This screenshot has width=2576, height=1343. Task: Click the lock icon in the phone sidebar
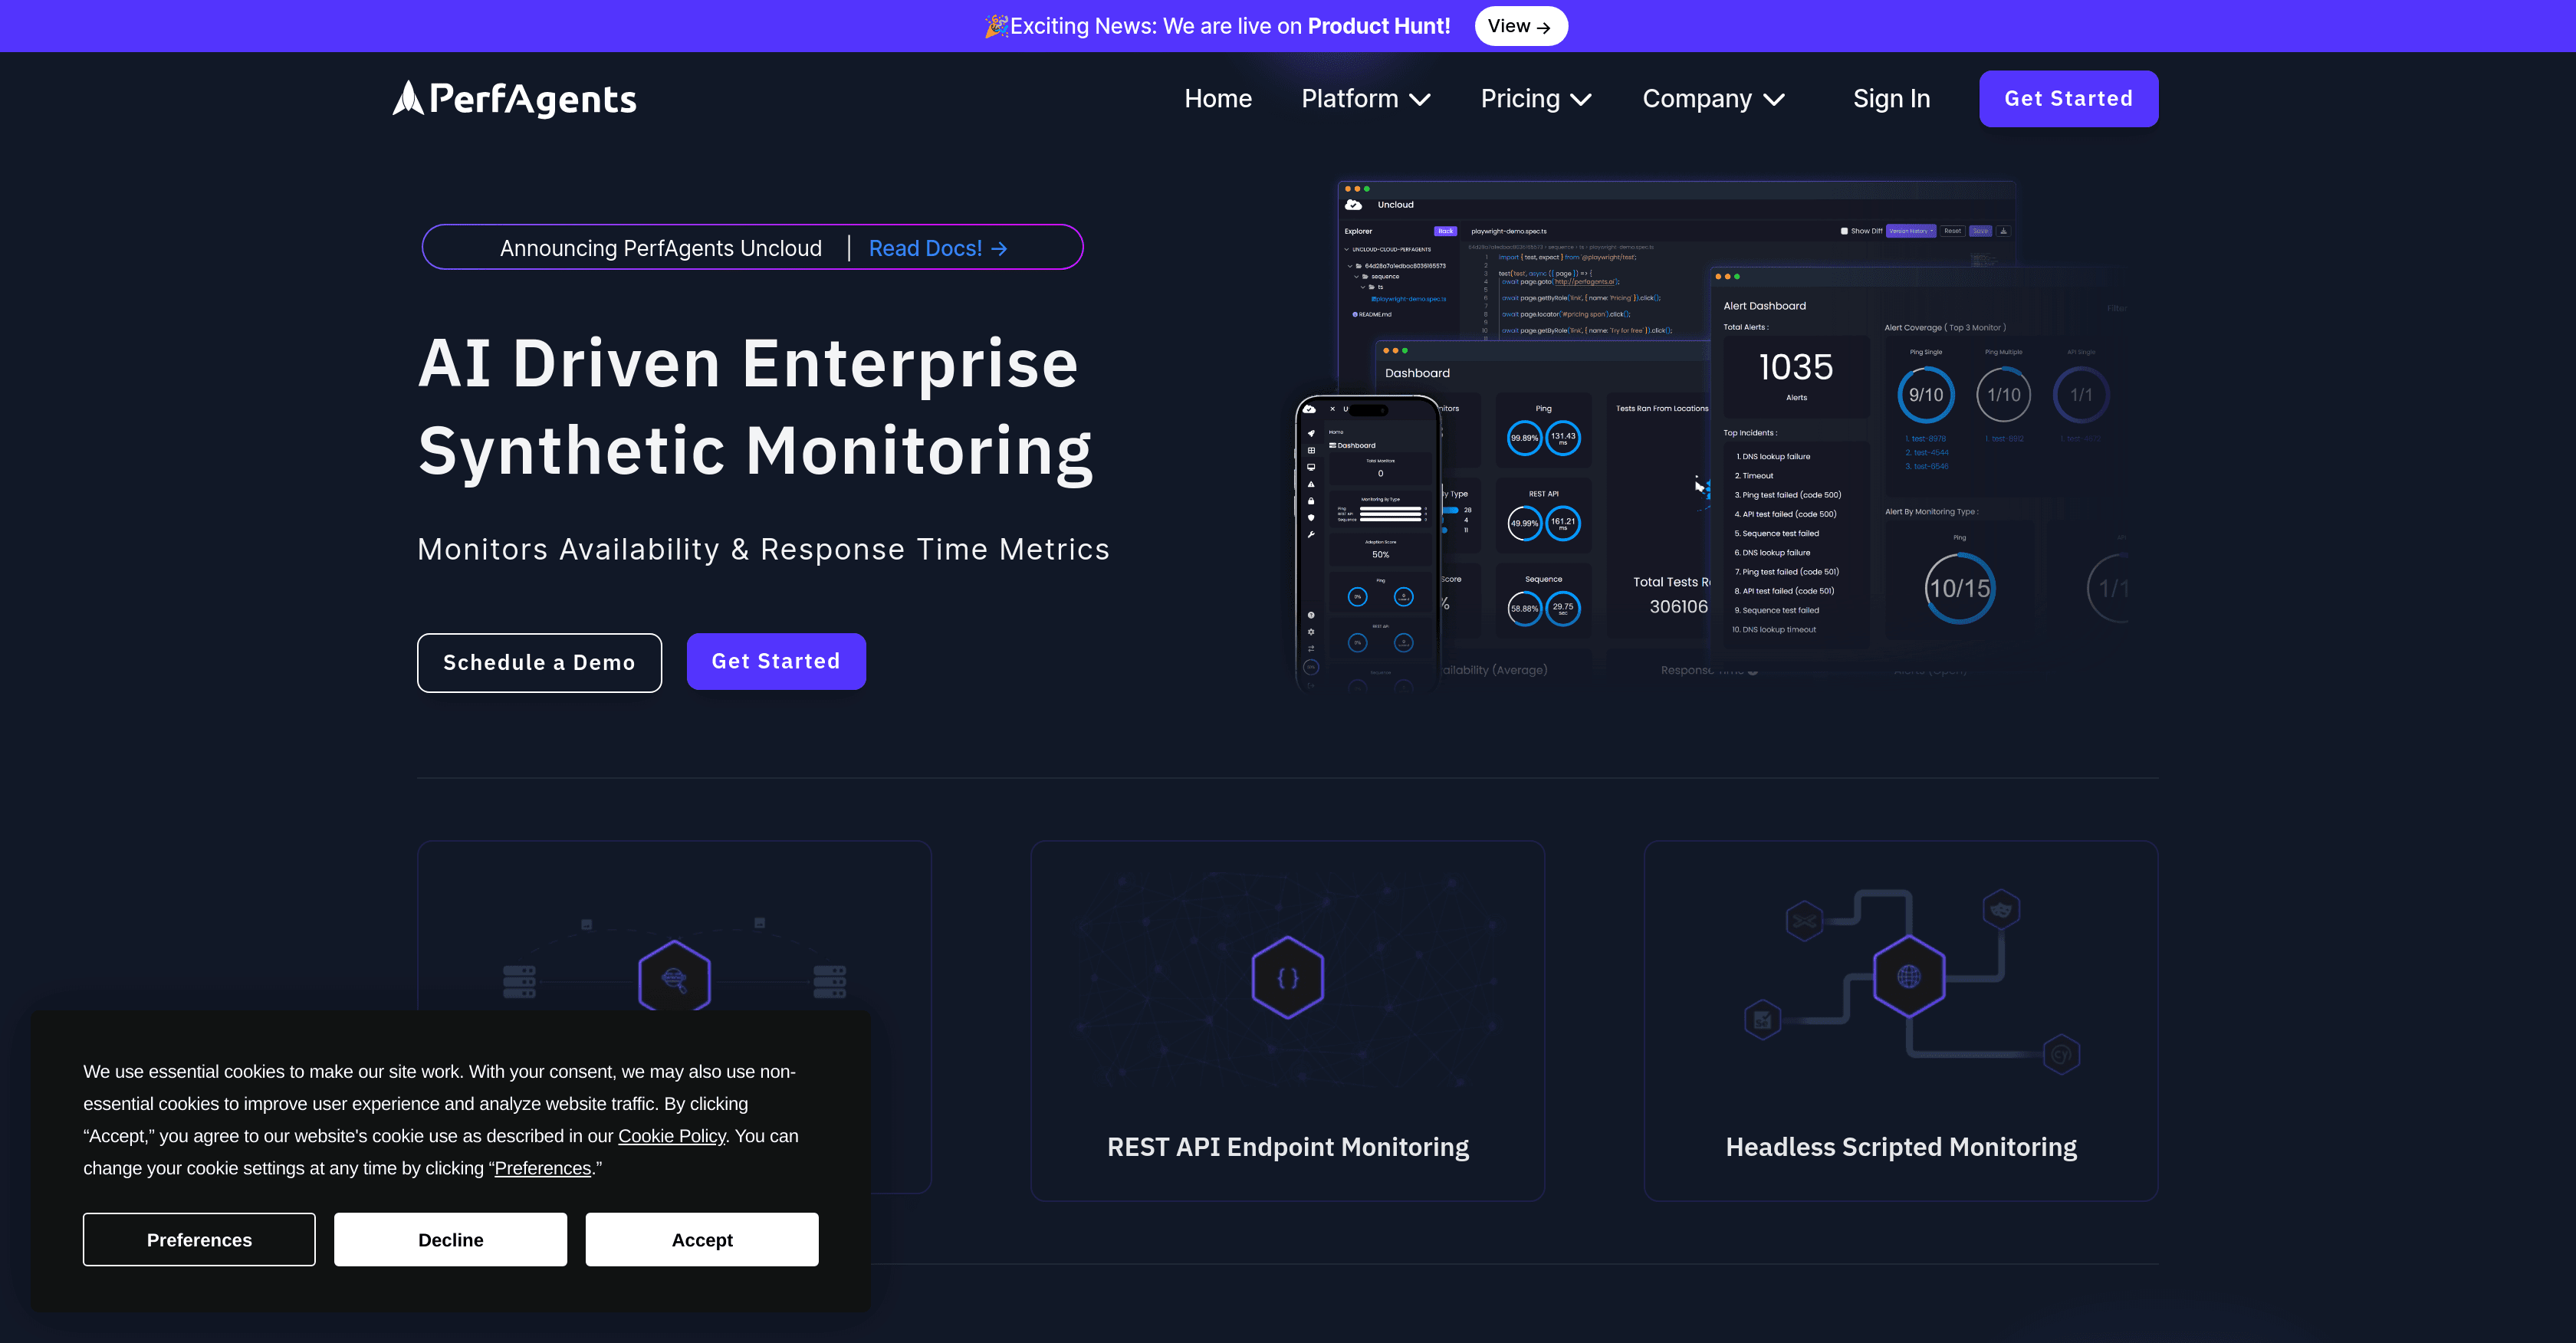tap(1311, 502)
